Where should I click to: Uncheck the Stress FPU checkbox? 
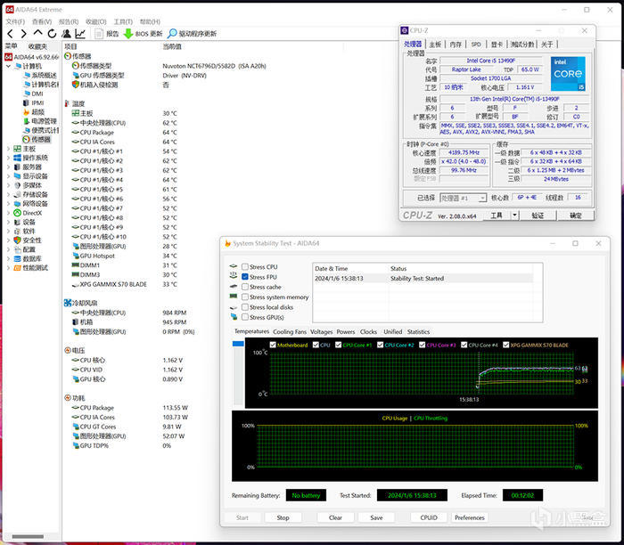point(245,277)
